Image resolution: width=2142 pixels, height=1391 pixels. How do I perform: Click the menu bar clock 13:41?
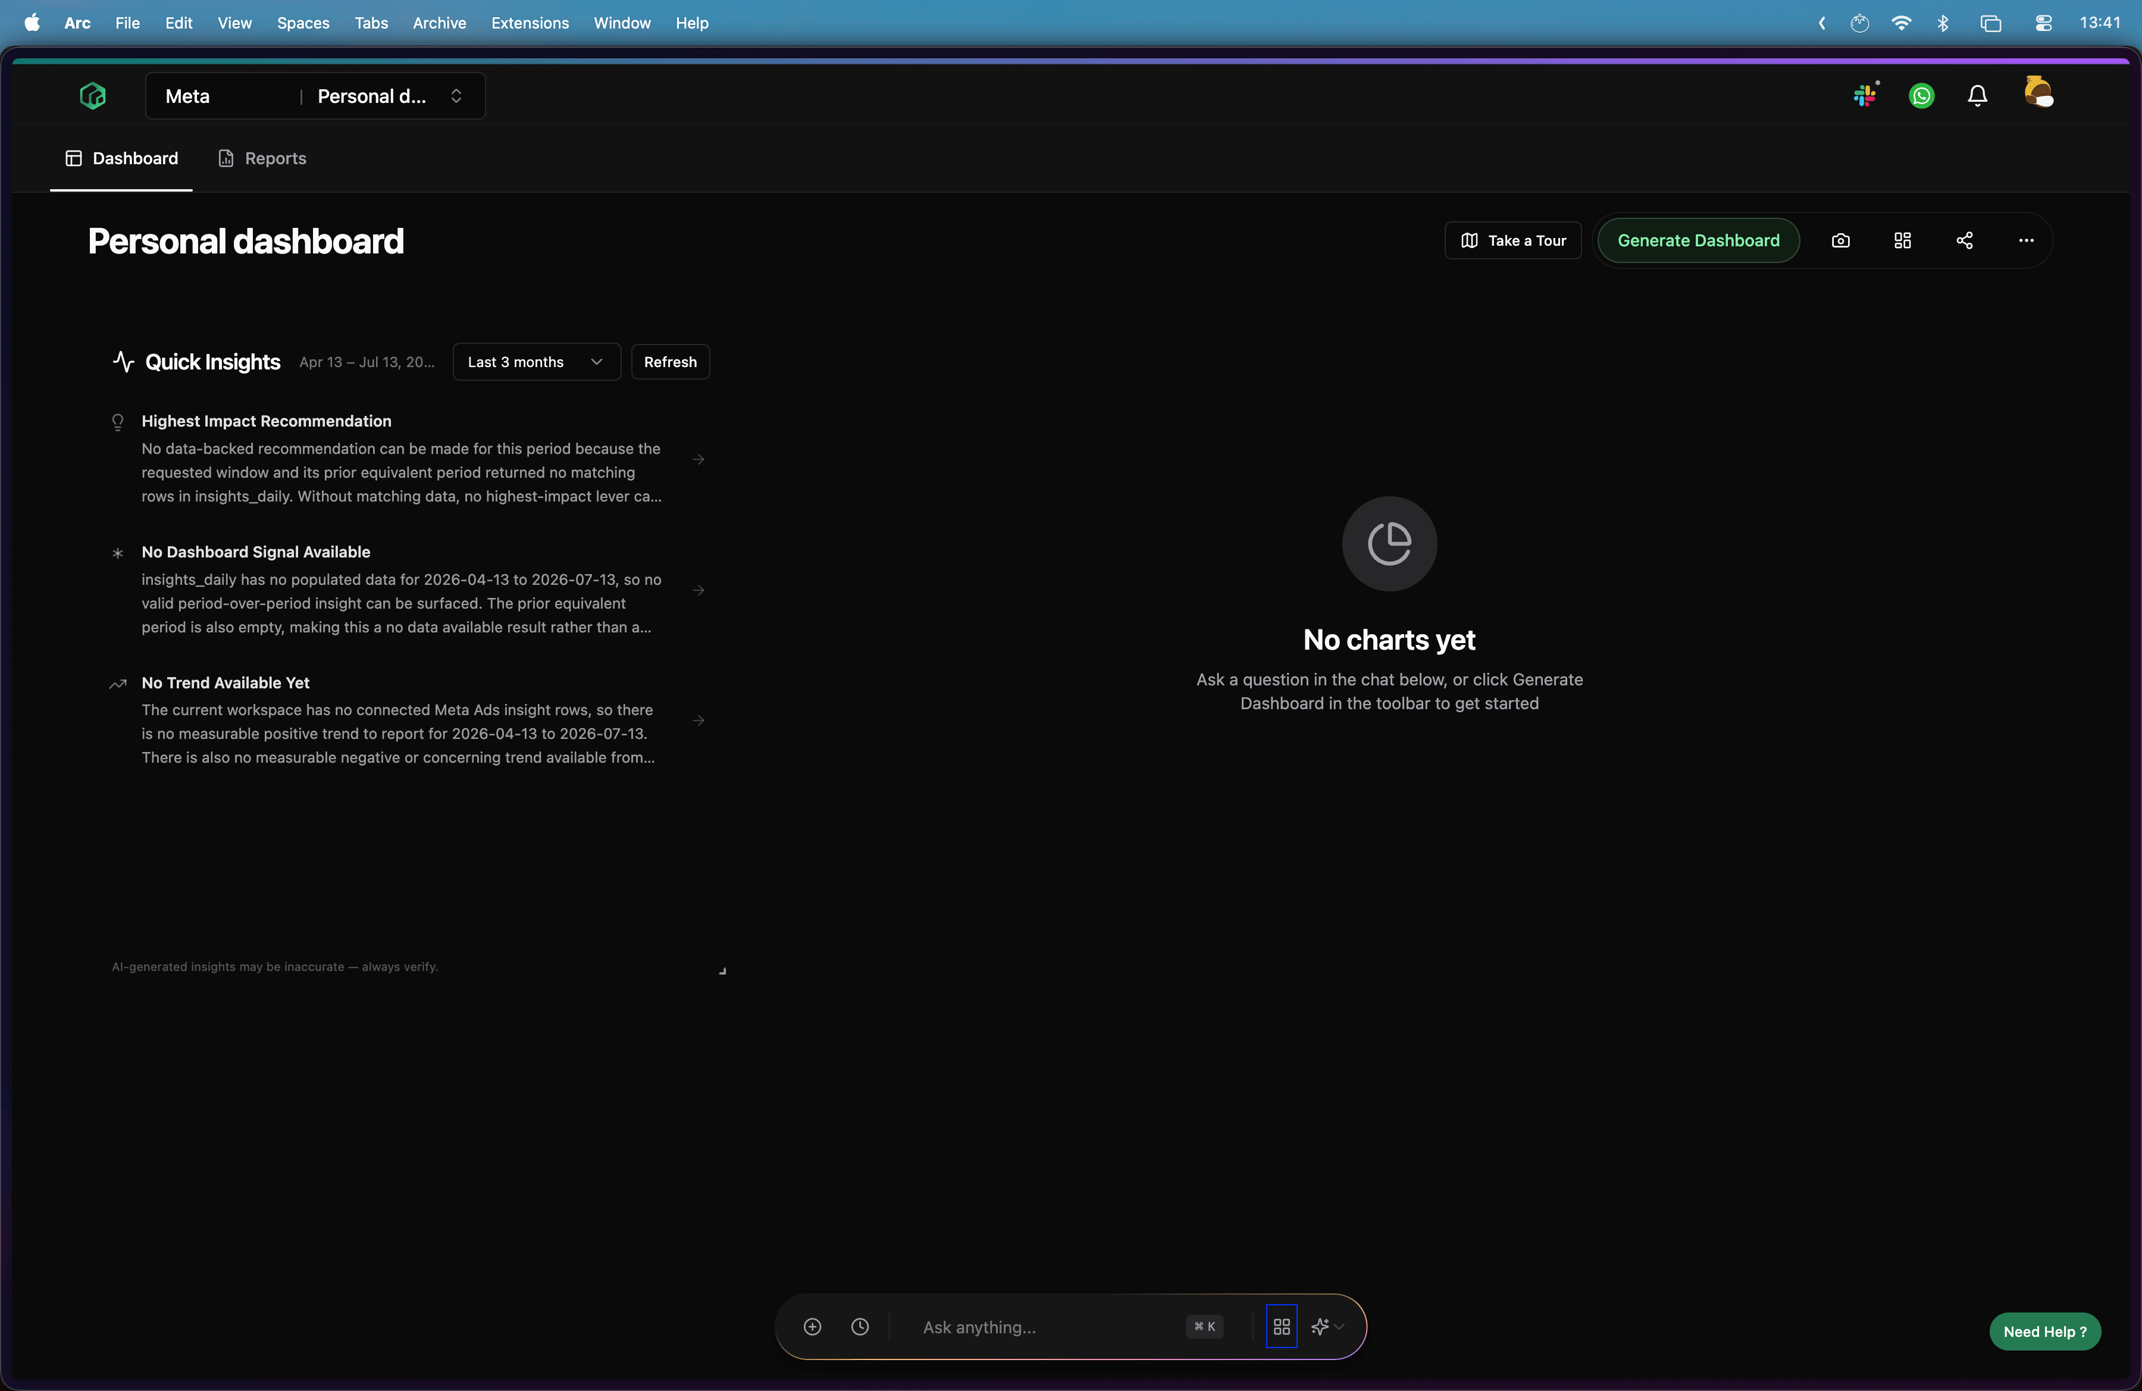pos(2100,23)
